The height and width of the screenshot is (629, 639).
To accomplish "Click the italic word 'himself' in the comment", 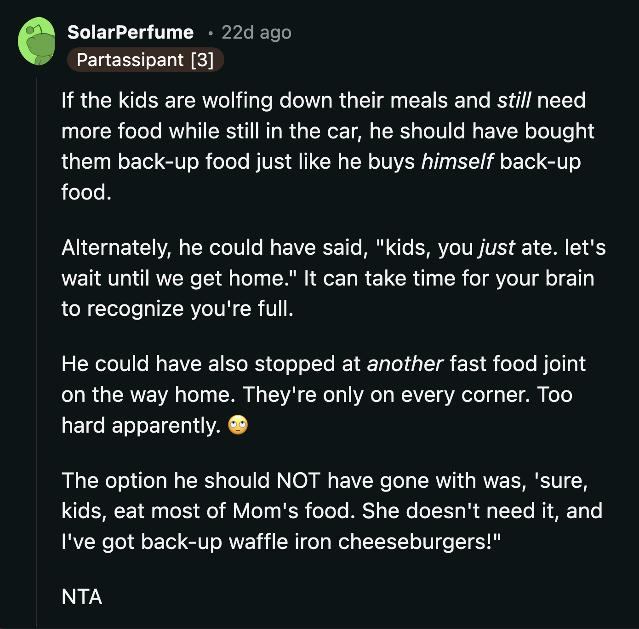I will coord(458,161).
